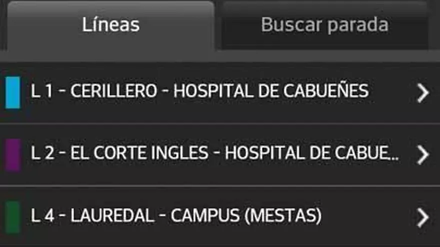Open L 1 - Cerillero - Hospital de Cabueñes
The height and width of the screenshot is (247, 440).
tap(200, 91)
